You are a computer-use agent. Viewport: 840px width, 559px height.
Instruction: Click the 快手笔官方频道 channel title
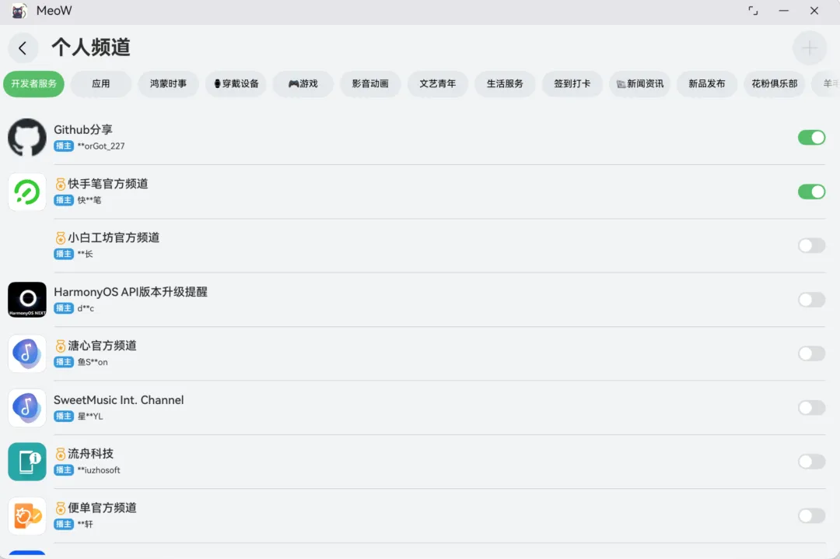click(x=107, y=184)
